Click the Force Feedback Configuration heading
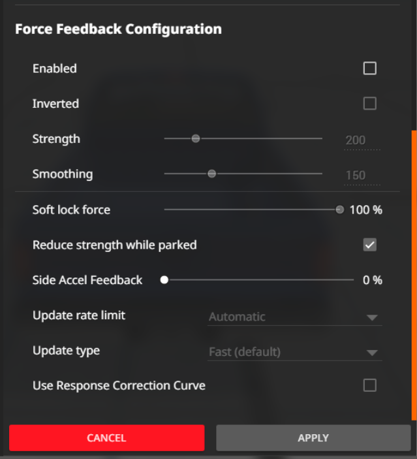This screenshot has width=417, height=459. point(118,29)
